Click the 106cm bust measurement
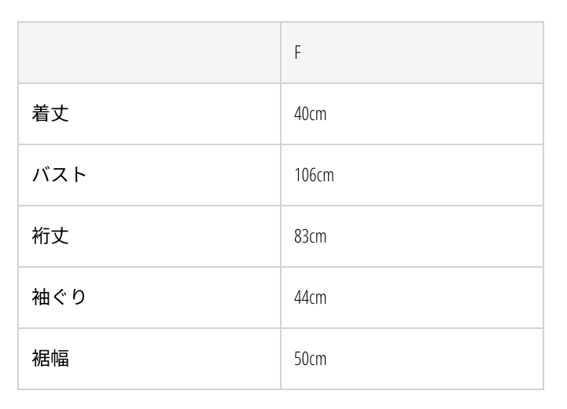This screenshot has height=409, width=567. [x=314, y=175]
